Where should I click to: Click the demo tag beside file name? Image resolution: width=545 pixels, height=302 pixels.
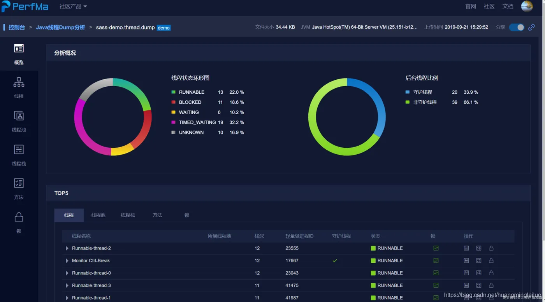[163, 28]
